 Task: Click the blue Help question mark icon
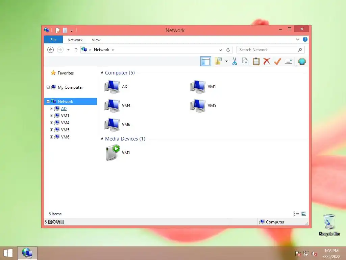click(305, 39)
